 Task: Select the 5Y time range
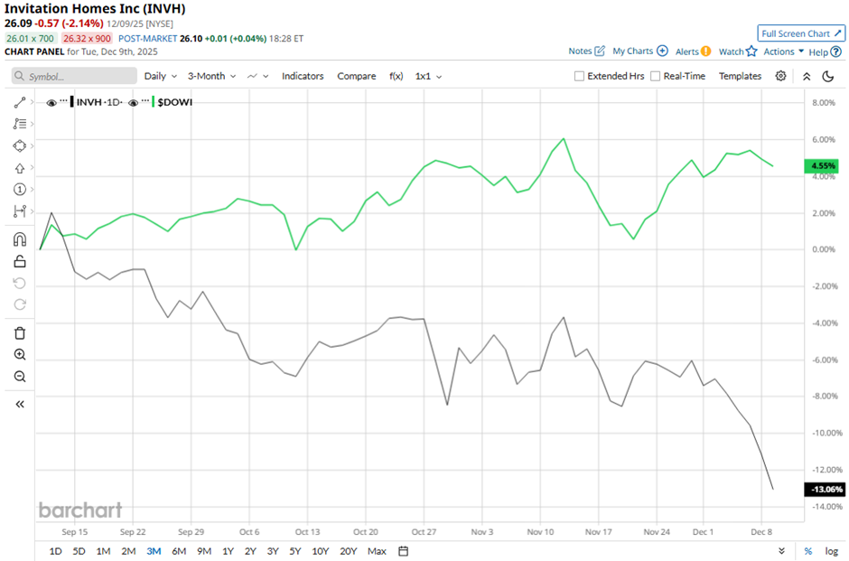click(x=295, y=551)
